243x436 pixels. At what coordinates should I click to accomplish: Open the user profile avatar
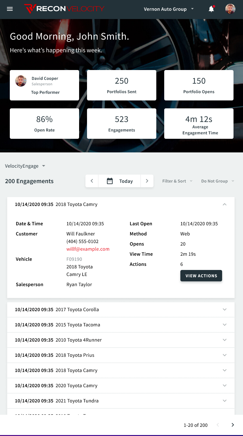pyautogui.click(x=230, y=9)
